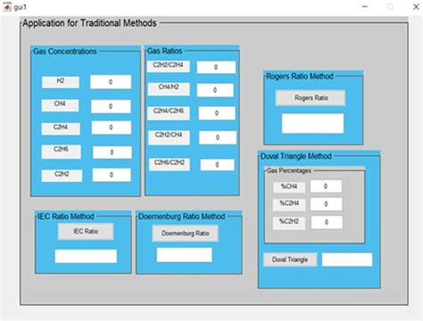This screenshot has height=321, width=423.
Task: Minimize the gui1 window
Action: (x=365, y=6)
